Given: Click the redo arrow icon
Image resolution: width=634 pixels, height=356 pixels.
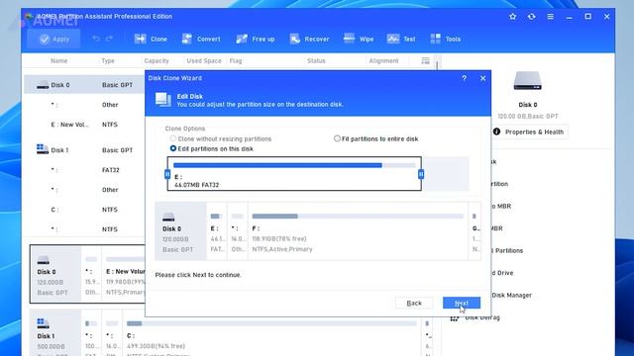Looking at the screenshot, I should 109,39.
